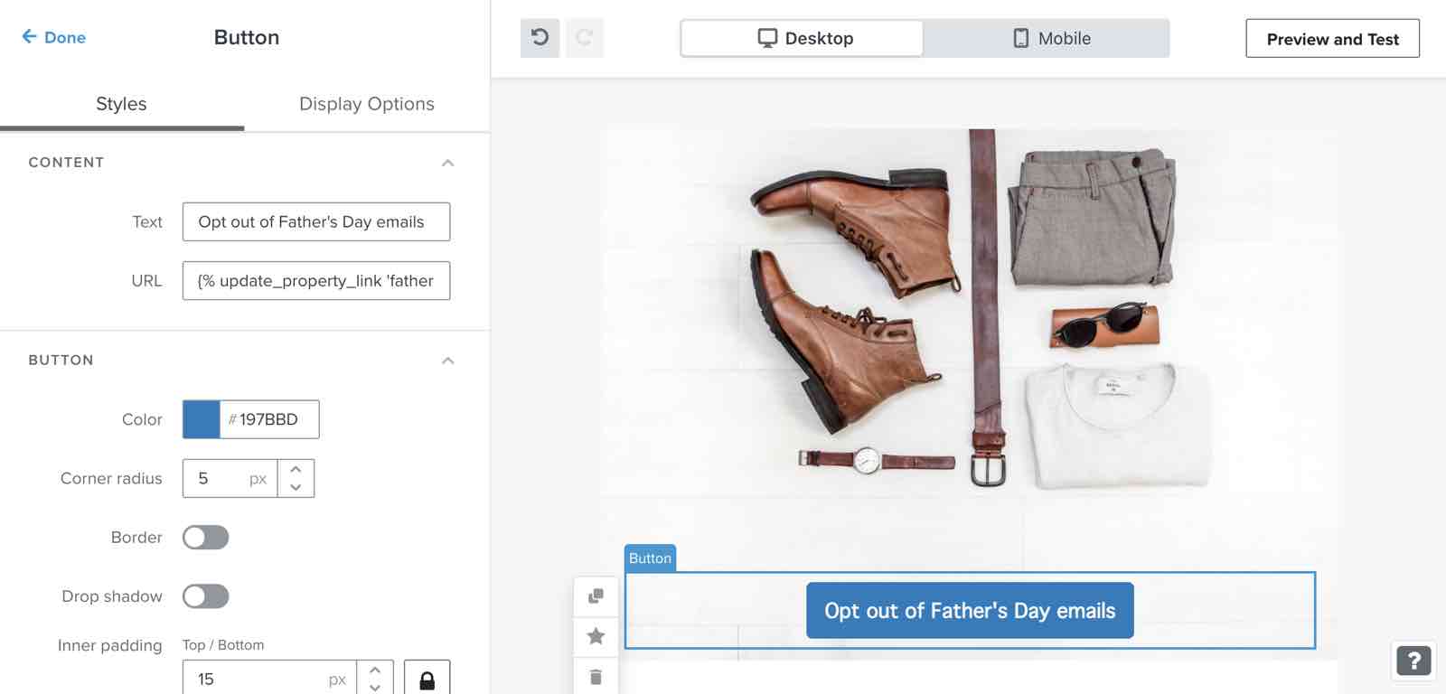Open the button color swatch picker
Image resolution: width=1446 pixels, height=694 pixels.
point(201,419)
